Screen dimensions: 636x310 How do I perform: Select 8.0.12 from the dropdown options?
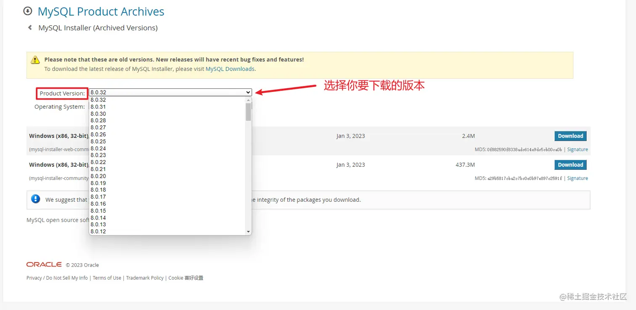[x=167, y=232]
